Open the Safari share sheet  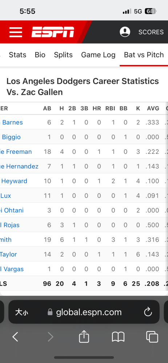(x=84, y=337)
